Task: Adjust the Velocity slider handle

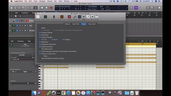Action: coord(28,83)
